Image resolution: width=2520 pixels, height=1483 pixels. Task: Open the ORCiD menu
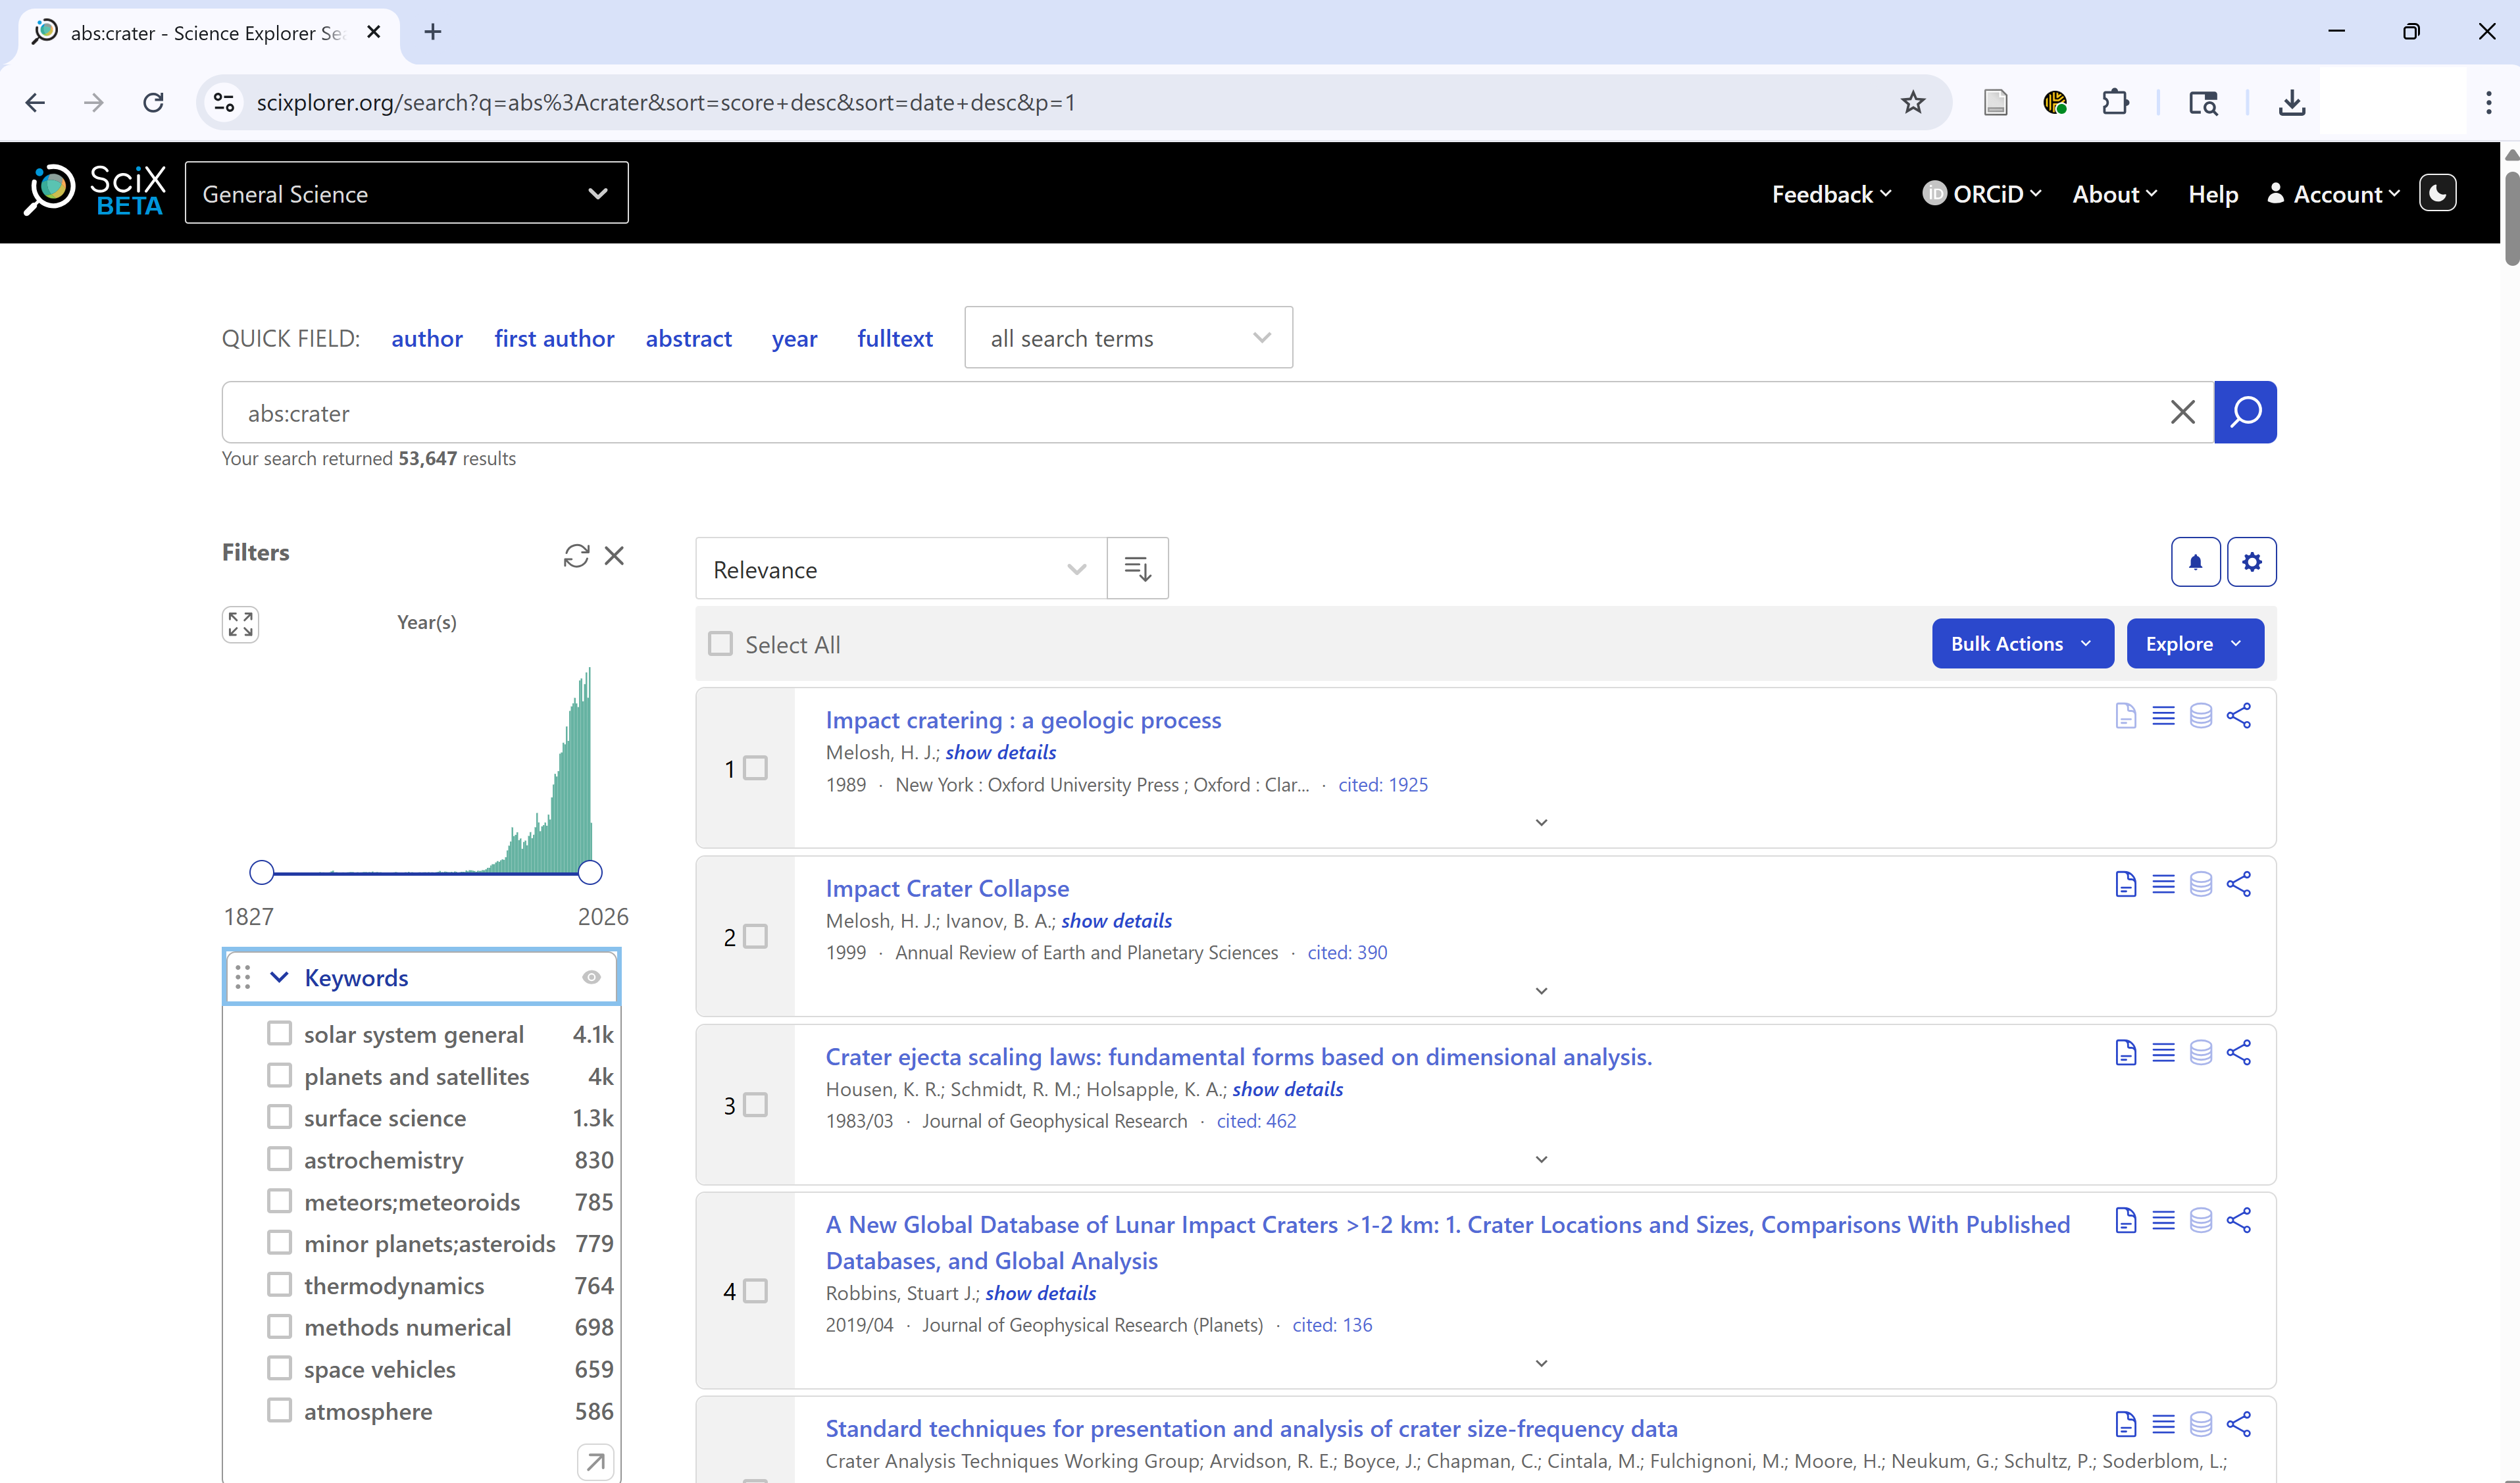pyautogui.click(x=1982, y=194)
